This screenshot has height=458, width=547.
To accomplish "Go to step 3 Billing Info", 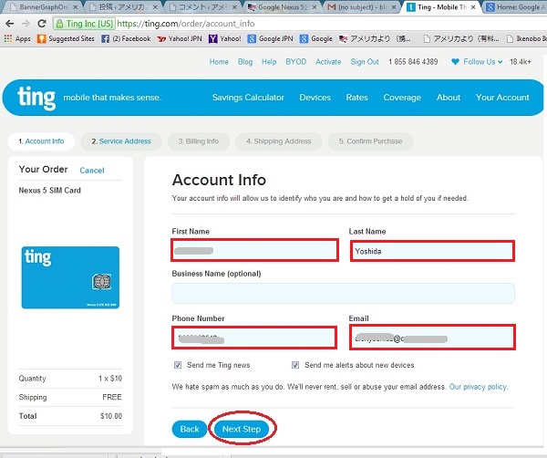I will 198,141.
